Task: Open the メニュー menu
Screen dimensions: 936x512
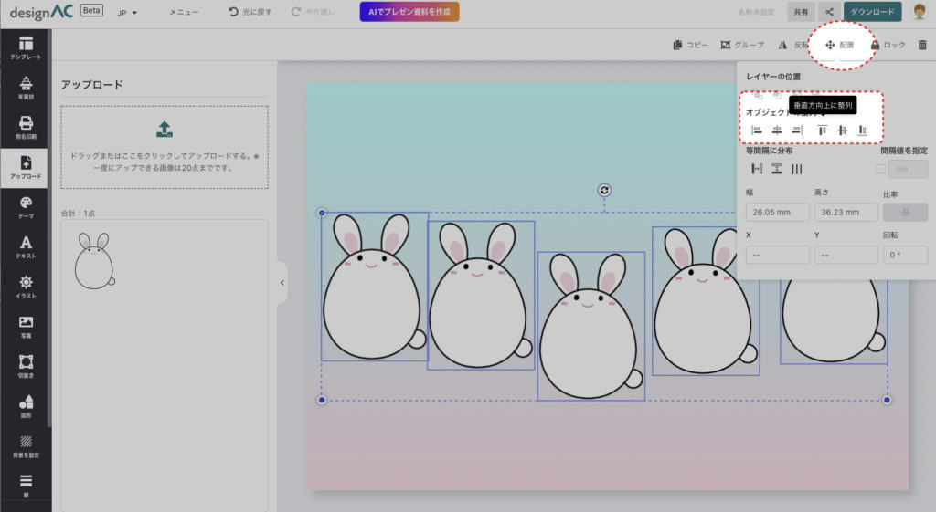Action: (184, 13)
